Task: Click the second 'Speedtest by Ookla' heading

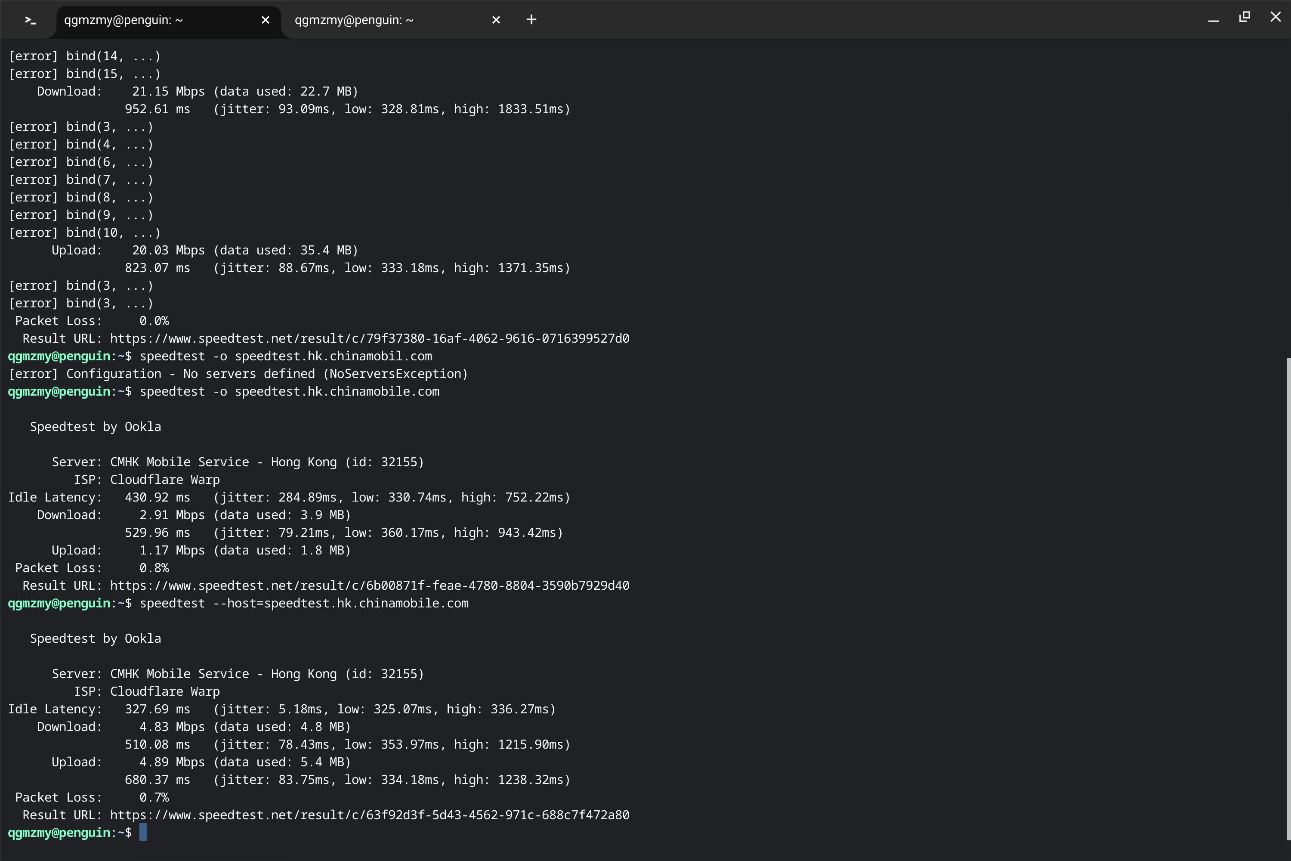Action: click(96, 638)
